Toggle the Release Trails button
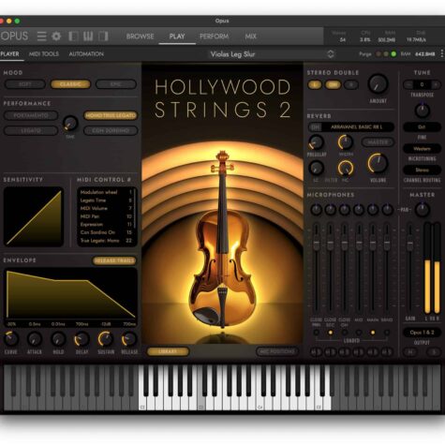This screenshot has height=445, width=445. click(x=114, y=260)
